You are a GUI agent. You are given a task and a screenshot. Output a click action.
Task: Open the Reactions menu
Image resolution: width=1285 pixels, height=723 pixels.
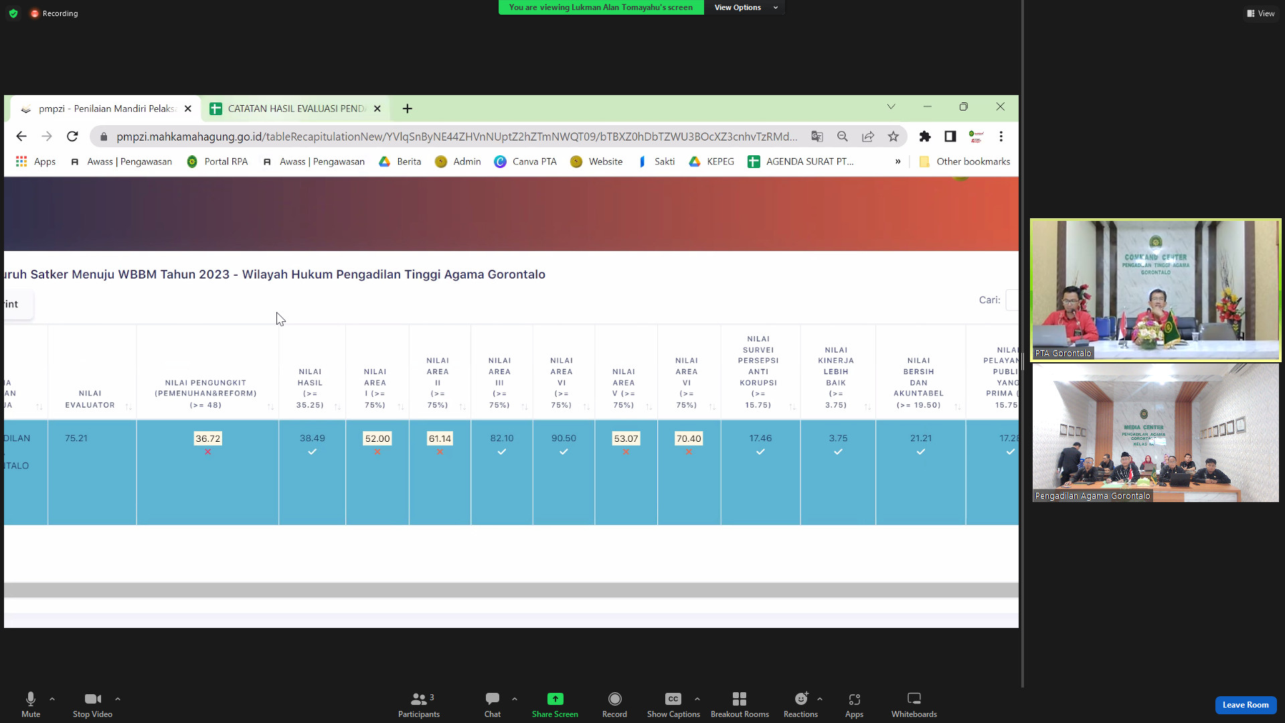pyautogui.click(x=800, y=704)
